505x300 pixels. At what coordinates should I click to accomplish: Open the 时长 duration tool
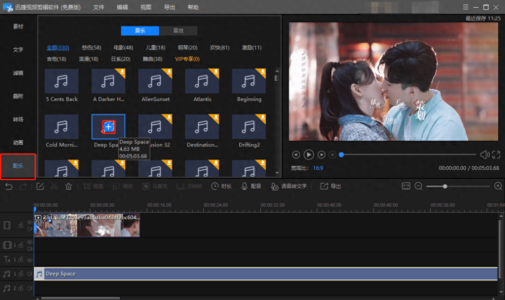point(221,186)
